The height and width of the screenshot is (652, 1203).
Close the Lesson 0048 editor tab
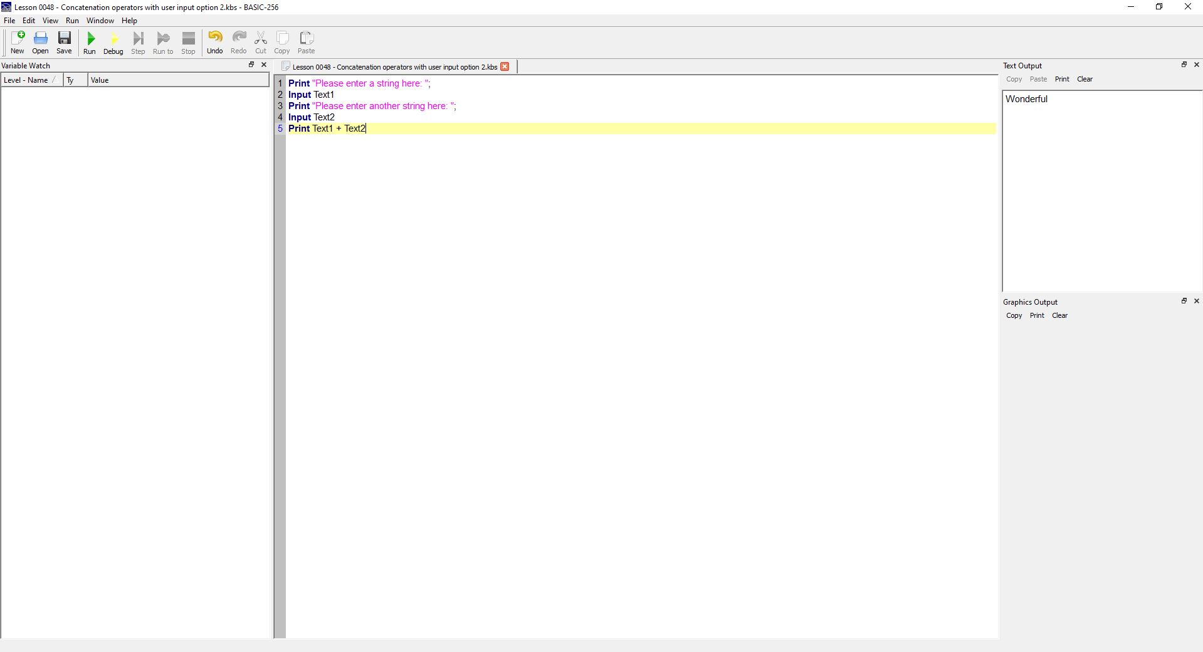(505, 66)
